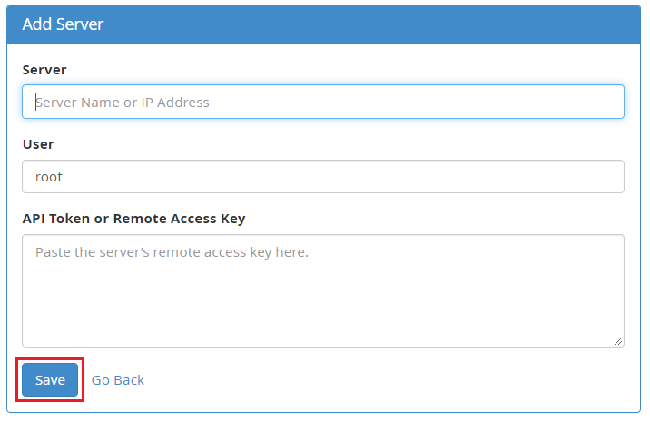Click the word root in User box
This screenshot has width=650, height=421.
[x=49, y=177]
